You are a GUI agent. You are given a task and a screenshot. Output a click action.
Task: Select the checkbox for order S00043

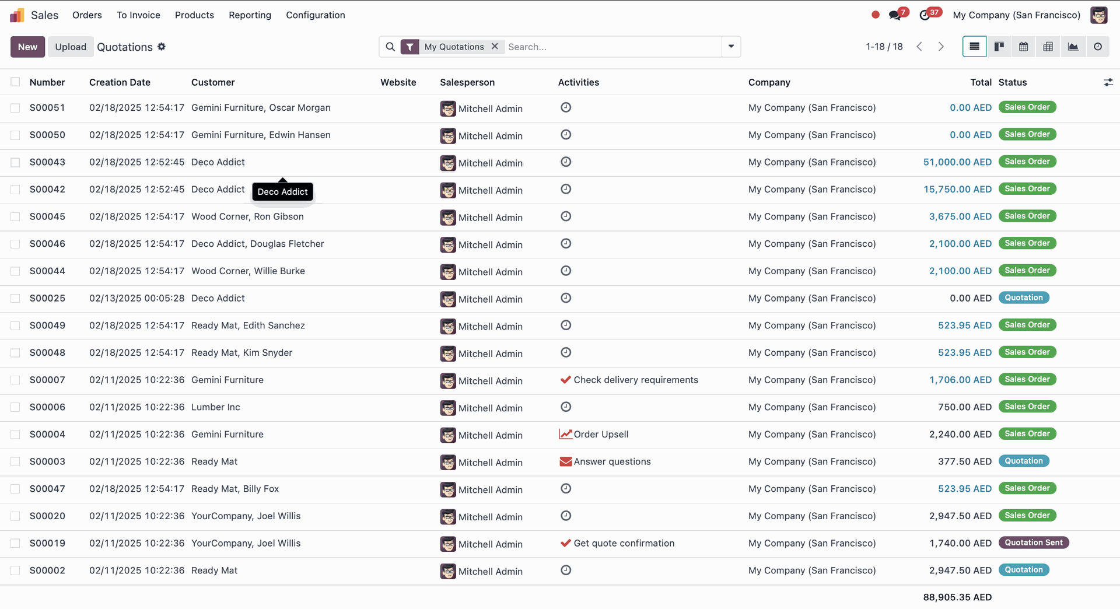click(15, 162)
